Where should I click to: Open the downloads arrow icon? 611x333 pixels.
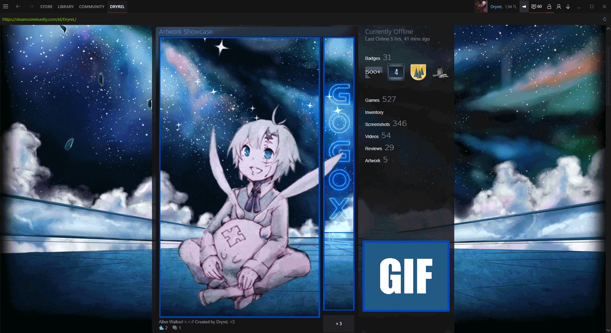coord(568,7)
